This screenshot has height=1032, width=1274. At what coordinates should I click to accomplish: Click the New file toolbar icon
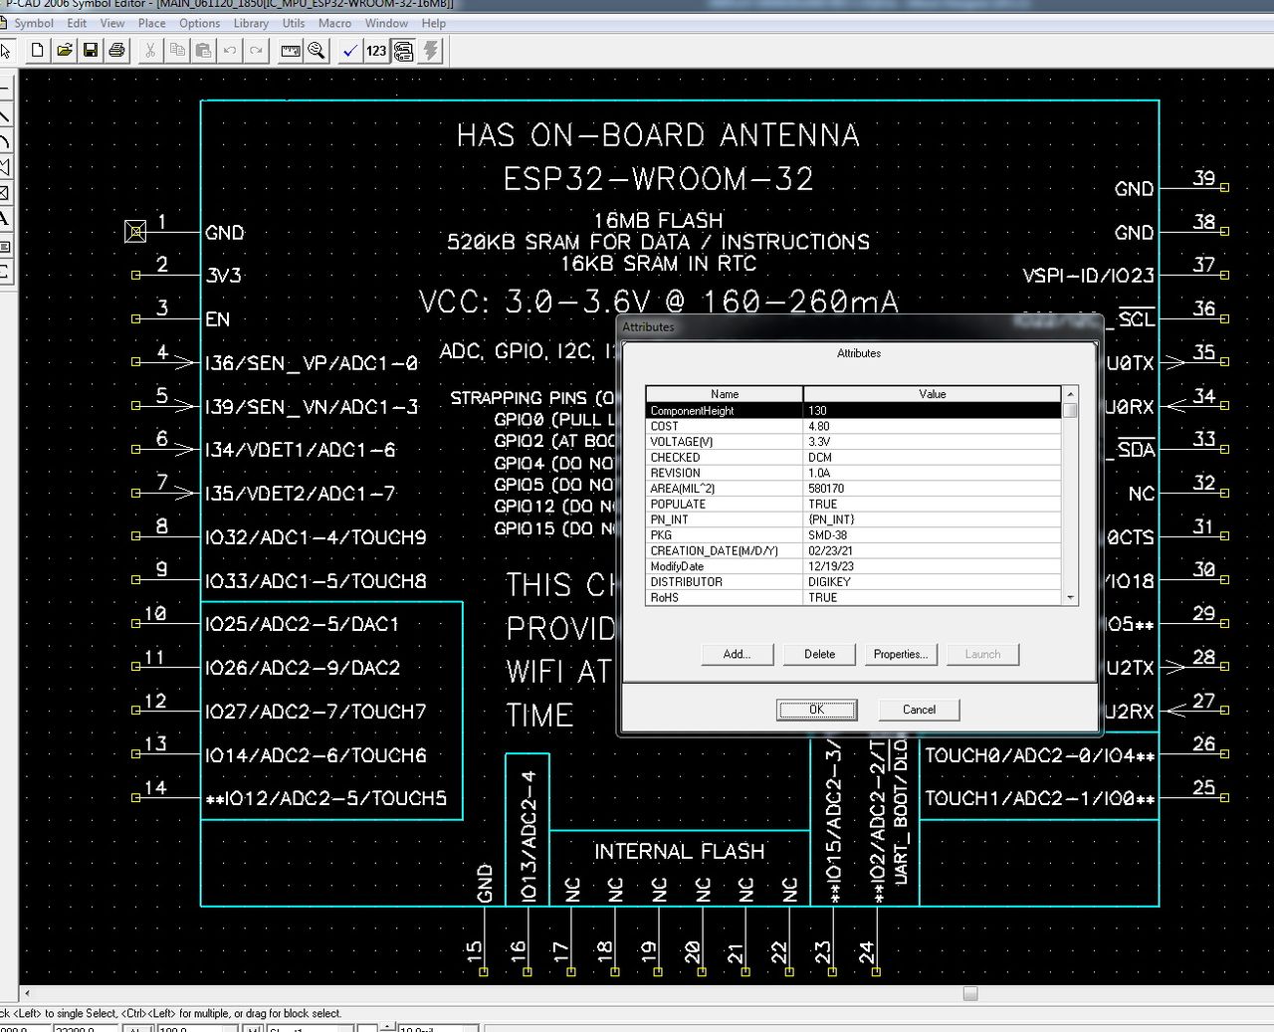pos(38,50)
